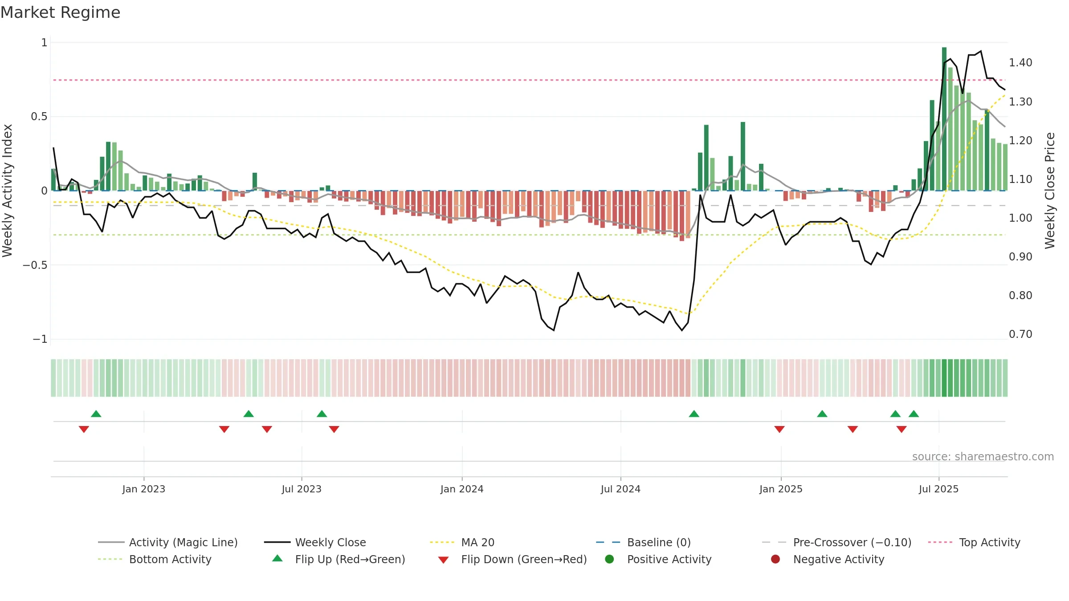The width and height of the screenshot is (1069, 601).
Task: Click the Negative Activity red dot legend icon
Action: [x=775, y=559]
